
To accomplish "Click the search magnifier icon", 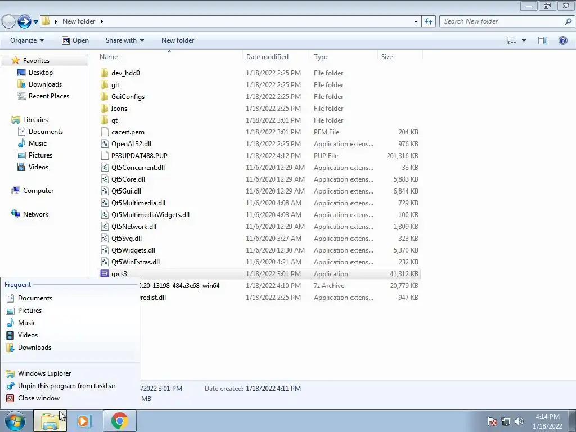I will (x=568, y=21).
